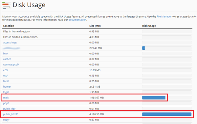Open the logs/ directory link
The image size is (197, 124).
pyautogui.click(x=6, y=92)
